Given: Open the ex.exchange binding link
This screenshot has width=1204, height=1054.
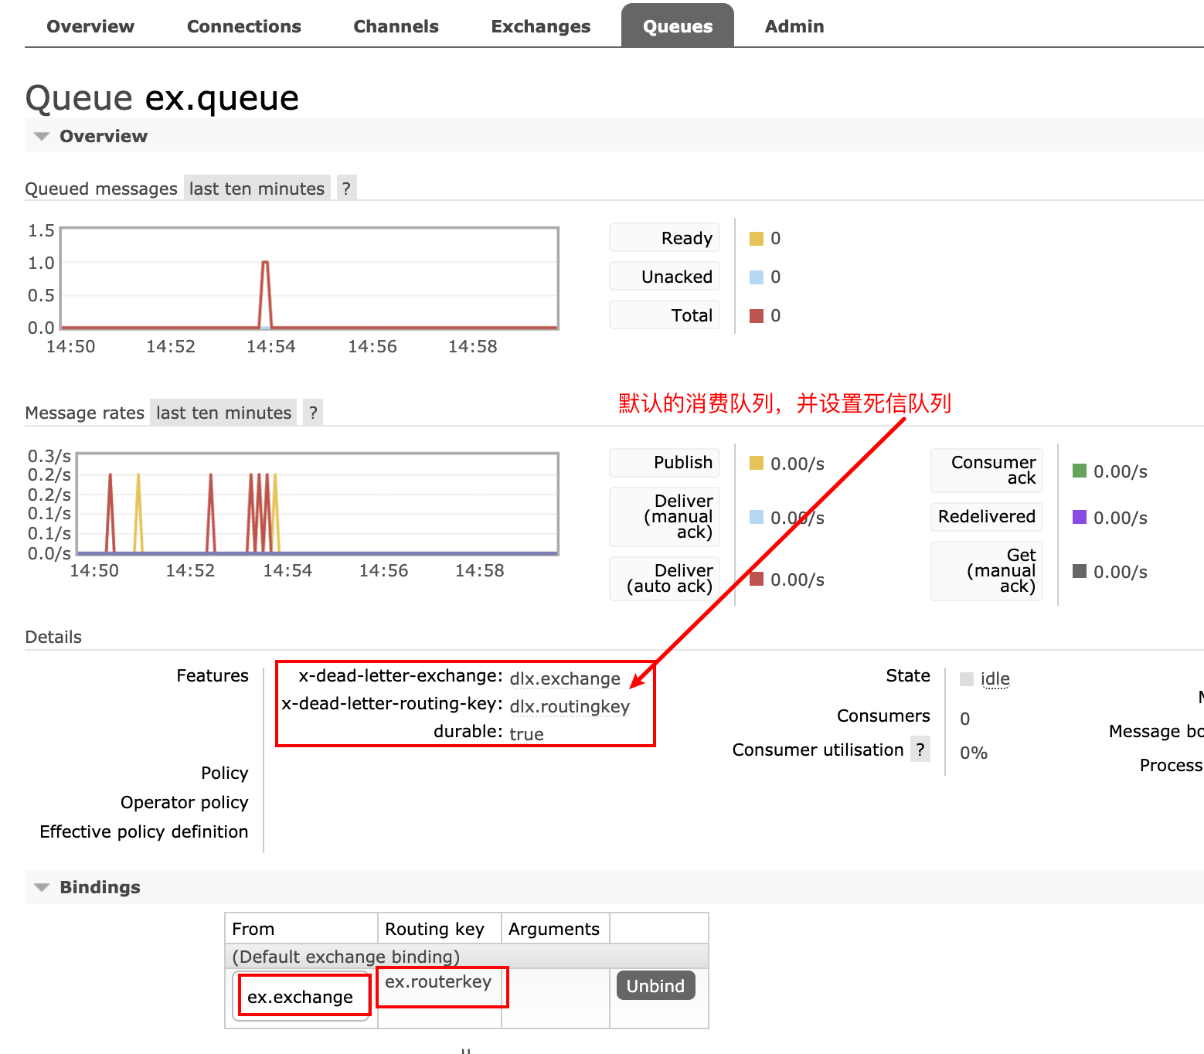Looking at the screenshot, I should pos(300,997).
